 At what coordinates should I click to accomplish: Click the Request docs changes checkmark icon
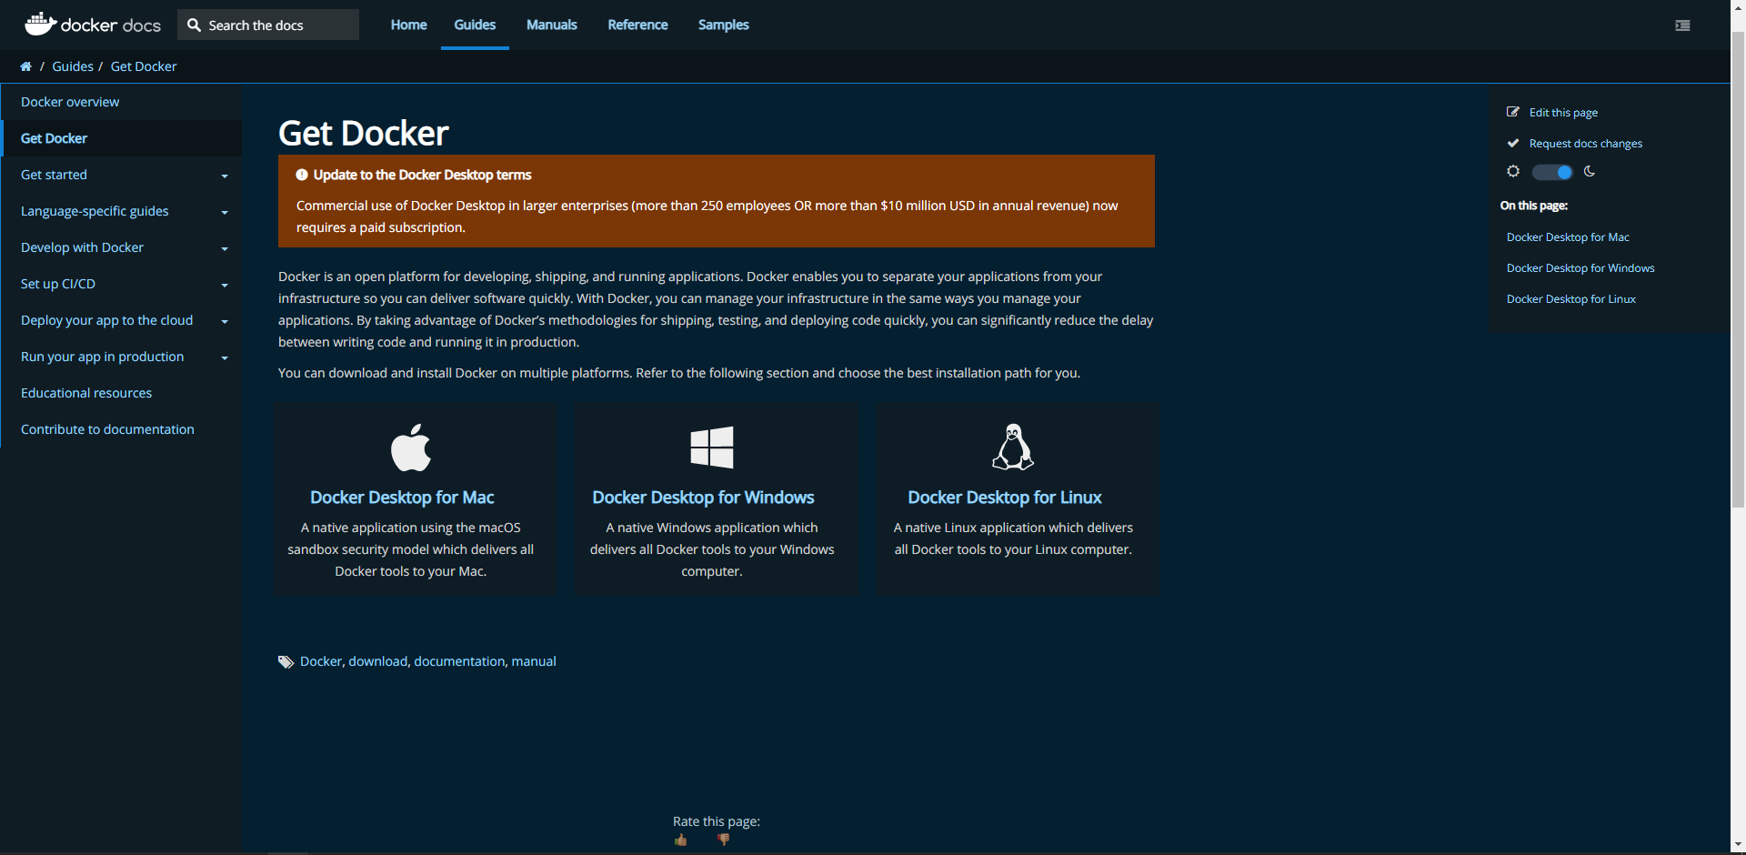1513,143
